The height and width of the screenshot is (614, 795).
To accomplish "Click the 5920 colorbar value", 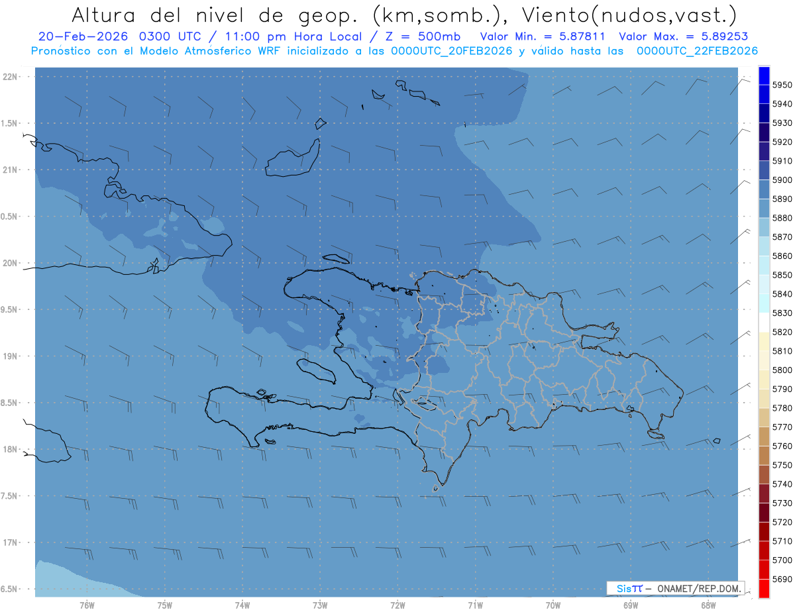I will (x=782, y=142).
